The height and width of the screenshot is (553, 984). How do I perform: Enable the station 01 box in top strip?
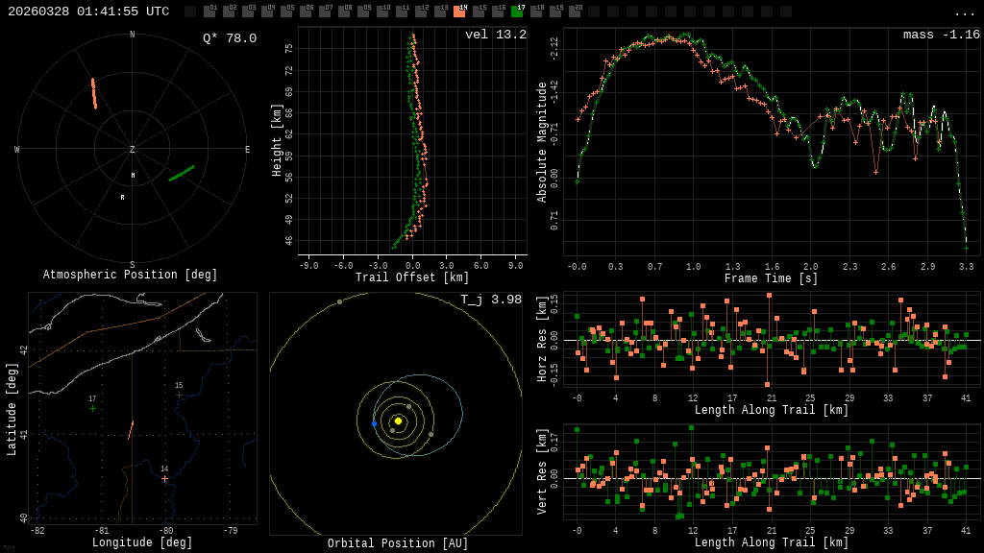pos(209,12)
